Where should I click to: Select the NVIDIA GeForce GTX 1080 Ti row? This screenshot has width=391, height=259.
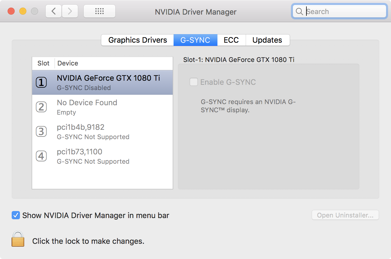click(108, 82)
